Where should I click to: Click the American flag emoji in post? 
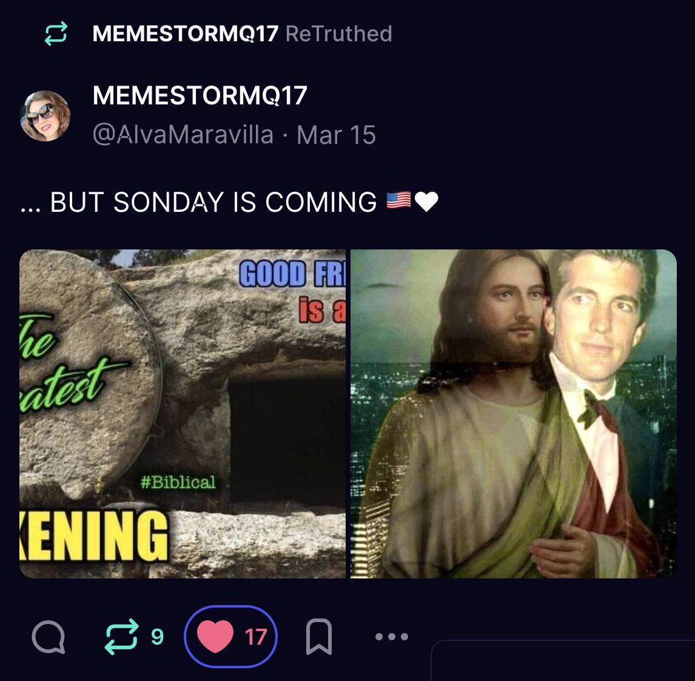[398, 200]
